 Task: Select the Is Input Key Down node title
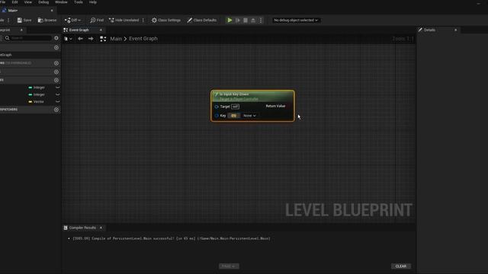[234, 94]
